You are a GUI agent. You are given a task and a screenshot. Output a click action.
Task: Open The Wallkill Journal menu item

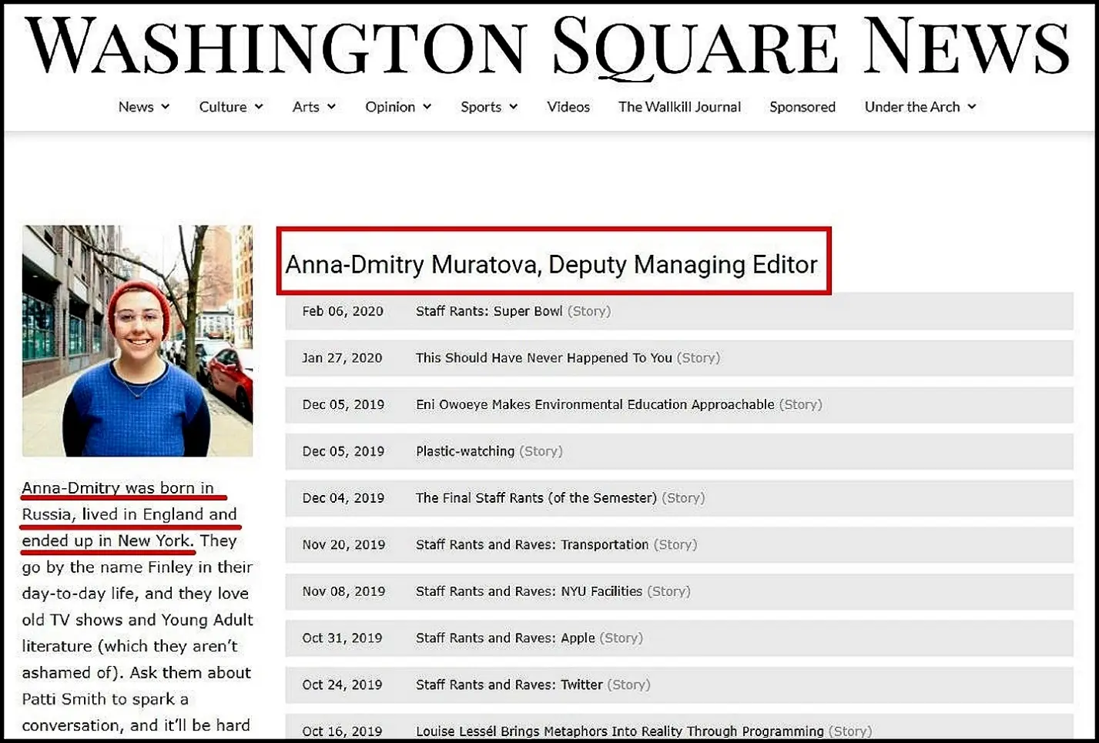pos(679,107)
